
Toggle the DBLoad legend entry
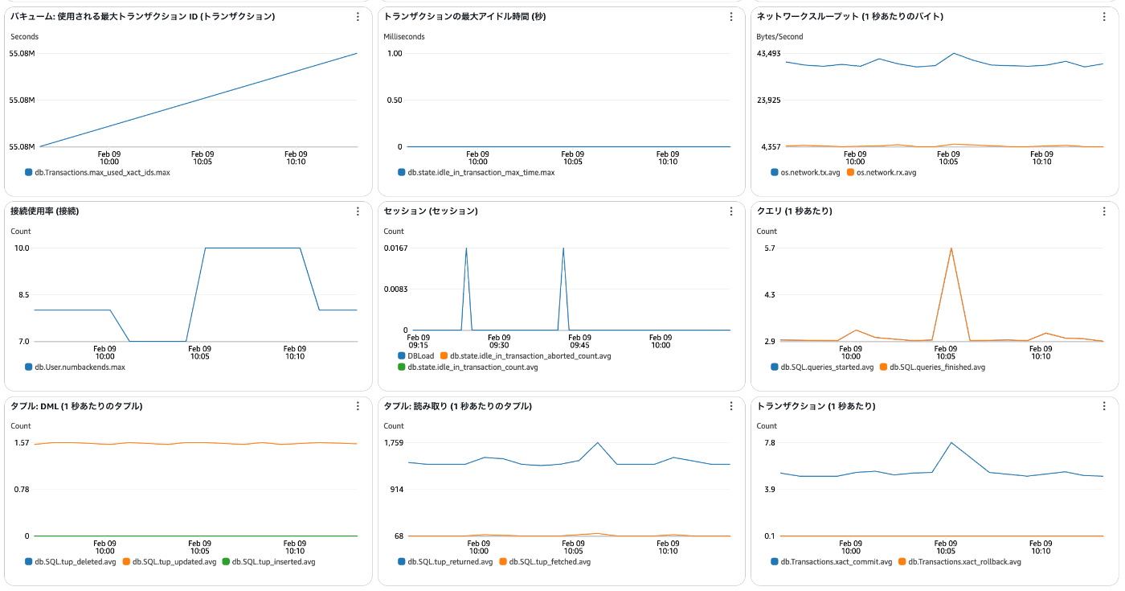[416, 355]
